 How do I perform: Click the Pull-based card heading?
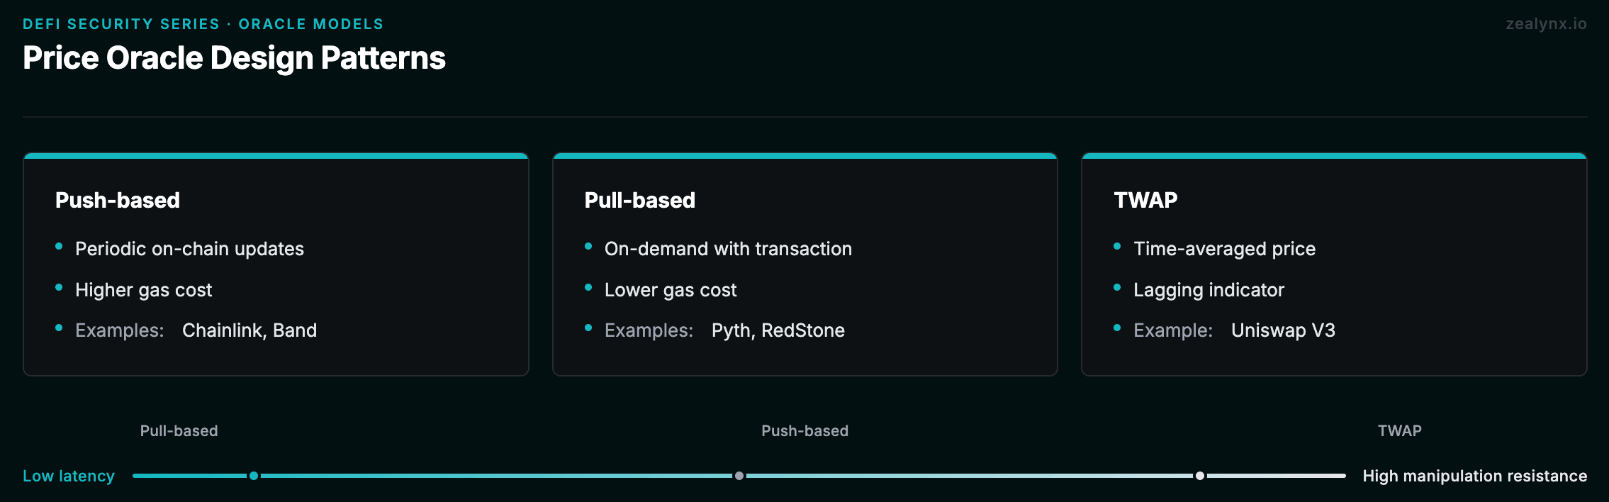click(639, 201)
